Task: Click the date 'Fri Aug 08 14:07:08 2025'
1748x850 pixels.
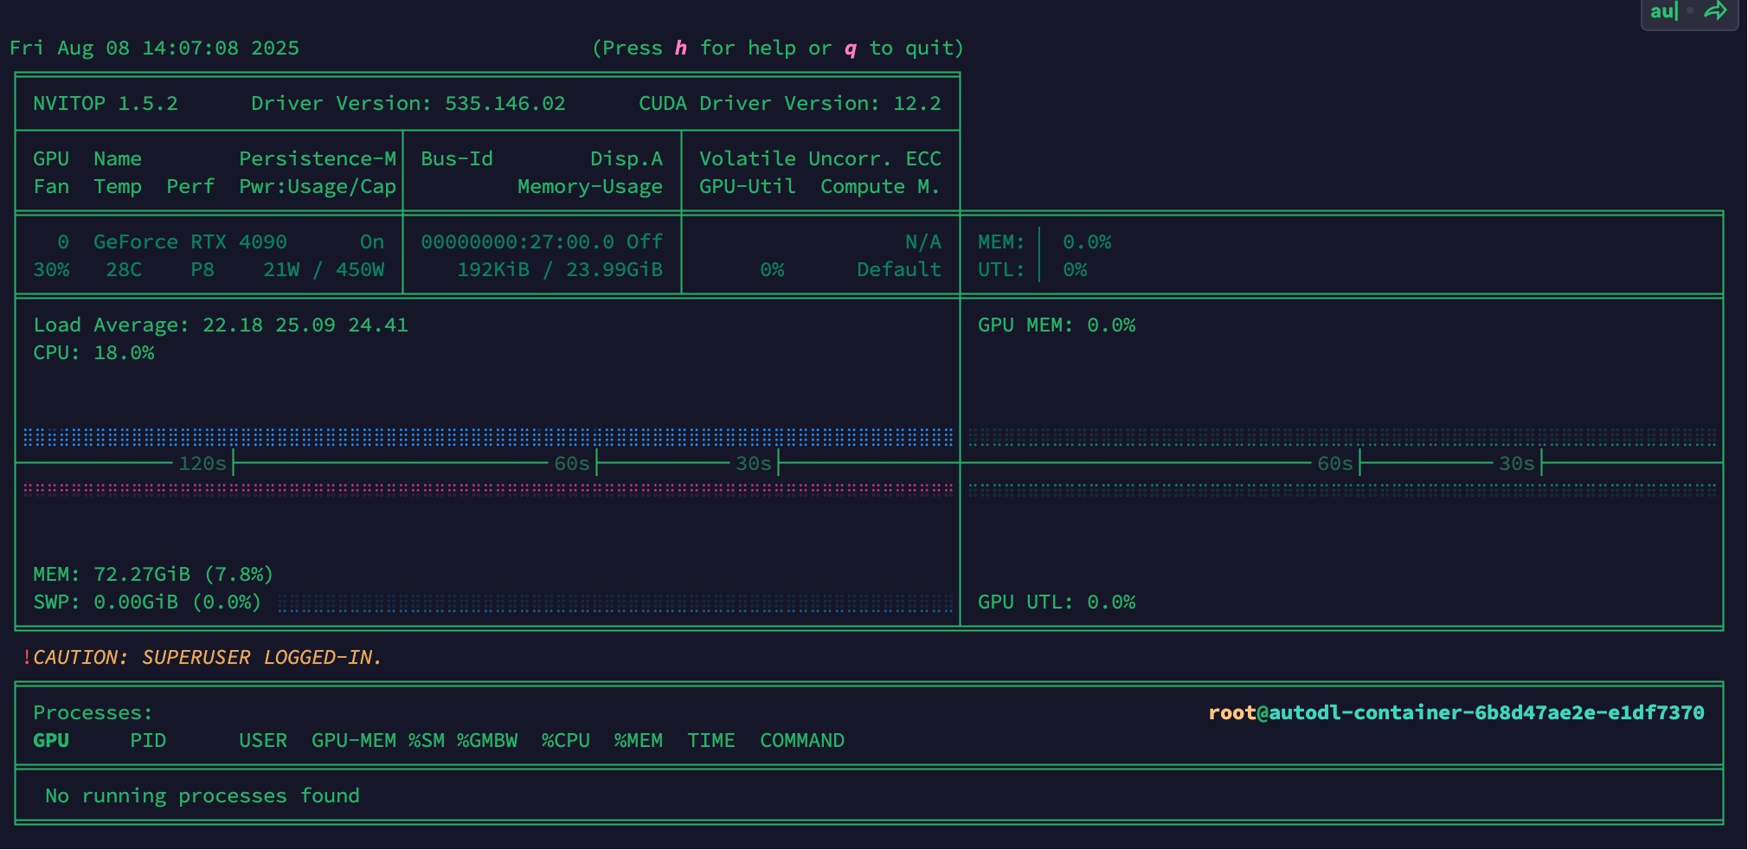Action: (x=154, y=48)
